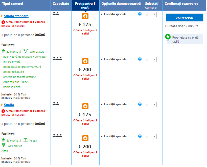Click the red warning icon beside Studio standard availability
The width and height of the screenshot is (207, 168).
(x=3, y=22)
